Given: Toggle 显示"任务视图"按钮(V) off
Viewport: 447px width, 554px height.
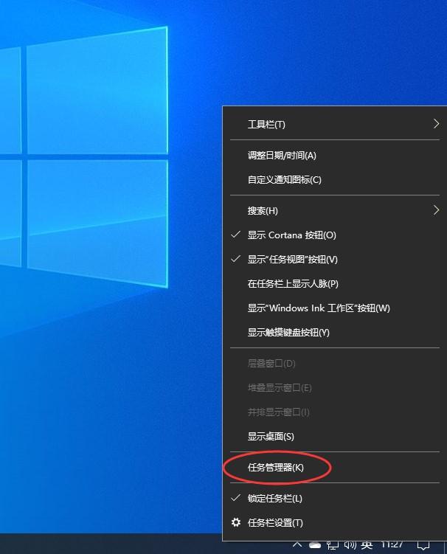Looking at the screenshot, I should point(292,260).
